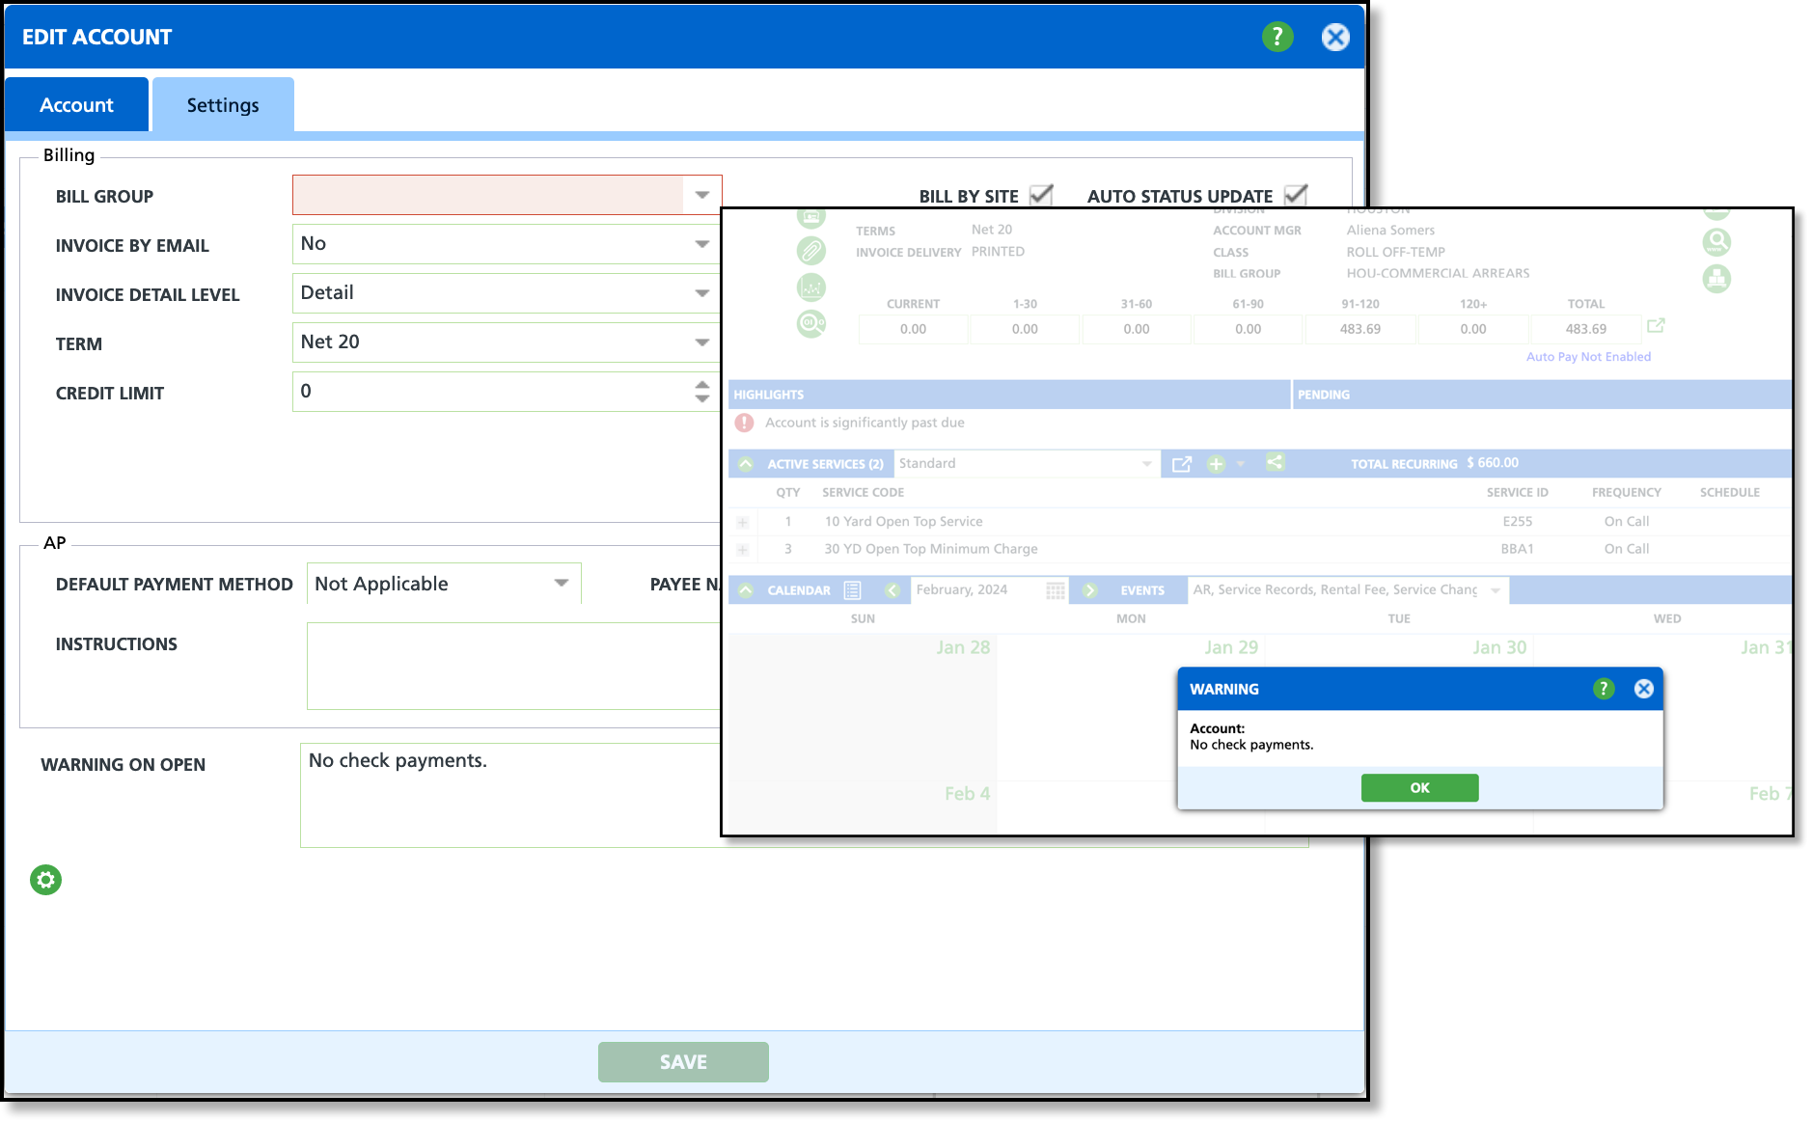Screen dimensions: 1812x1121
Task: Click the Alien​a Somers account manager name
Action: pos(1390,230)
